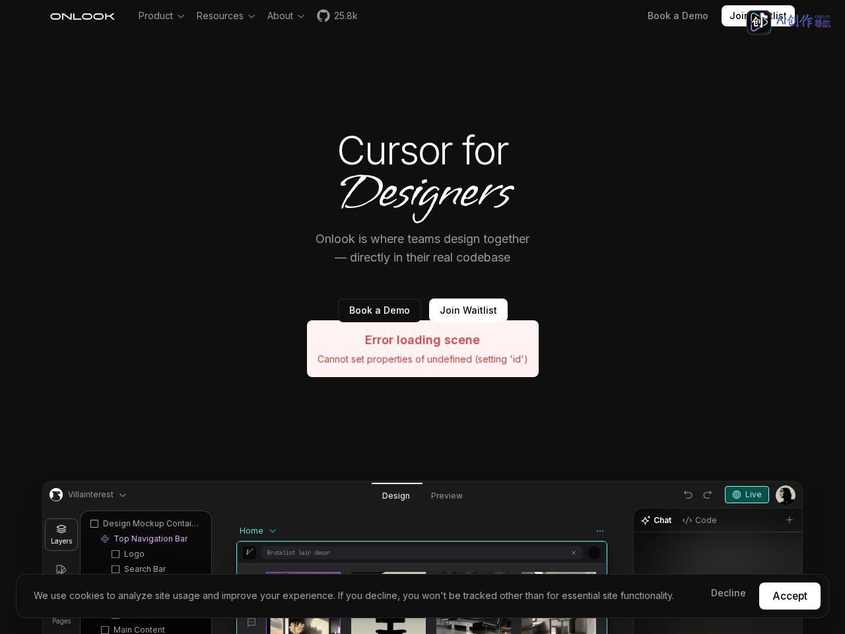Decline the cookie tracking
Viewport: 845px width, 634px height.
(x=728, y=593)
